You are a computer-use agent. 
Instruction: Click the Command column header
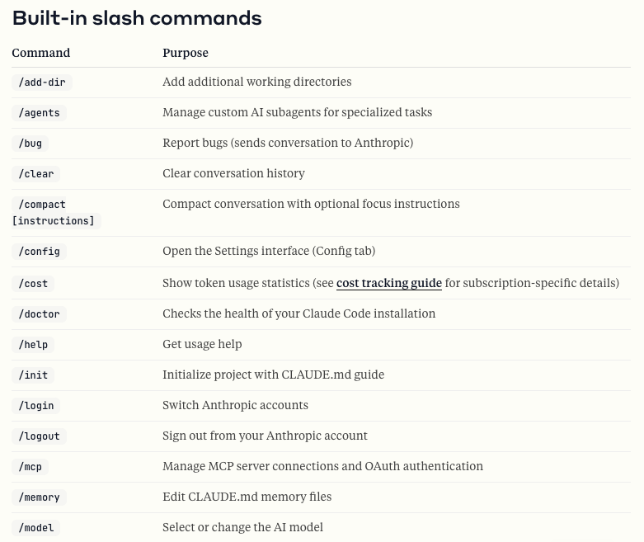tap(41, 53)
